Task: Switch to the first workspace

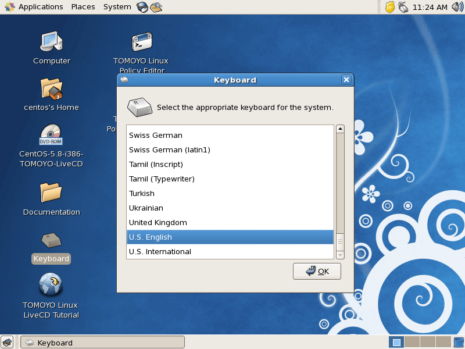Action: tap(396, 343)
